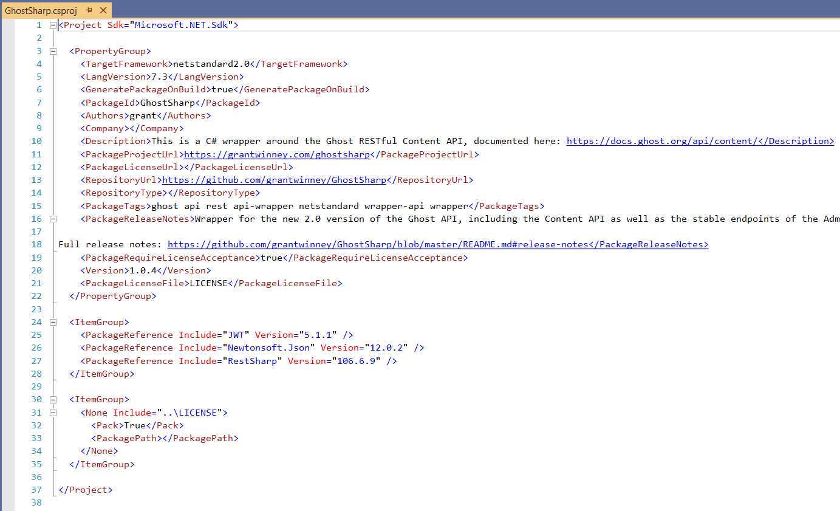Pin the GhostSharp.csproj tab
840x511 pixels.
tap(89, 10)
